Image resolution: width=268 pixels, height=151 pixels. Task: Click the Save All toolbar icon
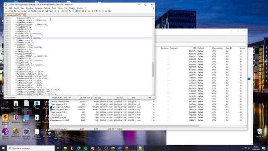click(15, 11)
